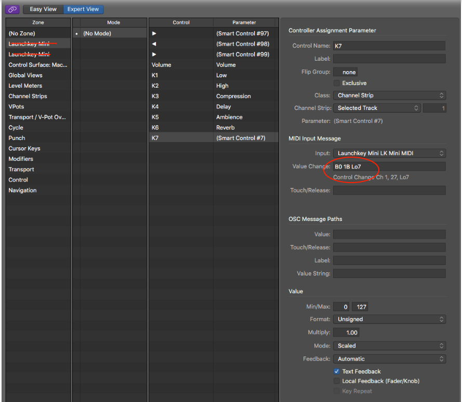The height and width of the screenshot is (402, 462).
Task: Open the Format dropdown
Action: tap(390, 320)
